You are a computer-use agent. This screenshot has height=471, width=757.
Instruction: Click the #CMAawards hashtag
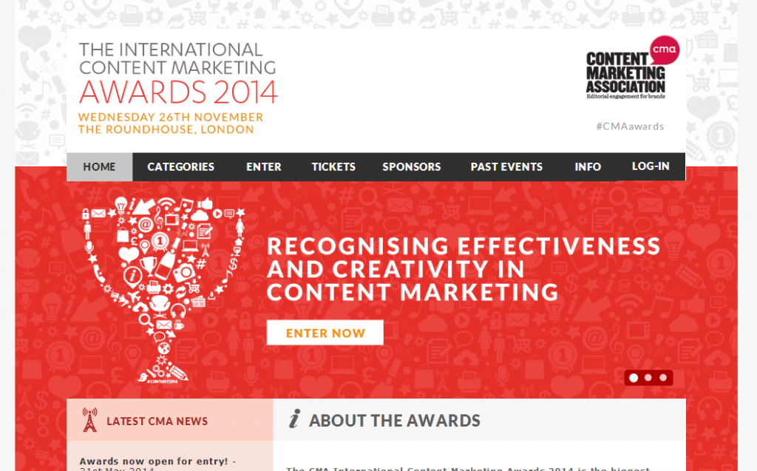[x=630, y=126]
